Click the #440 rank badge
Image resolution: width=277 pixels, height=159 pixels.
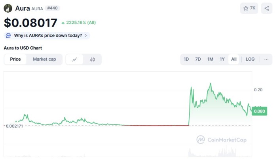53,8
